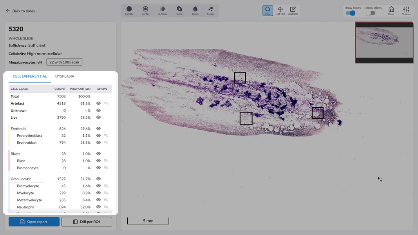418x235 pixels.
Task: Reset the slide view with Reset
Action: click(391, 11)
